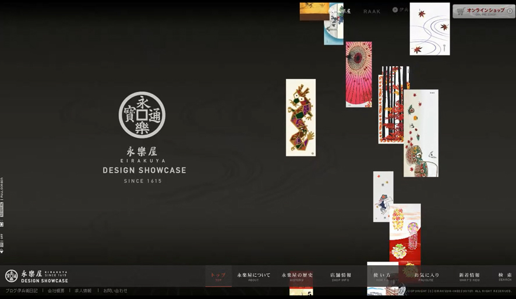This screenshot has height=299, width=516.
Task: Toggle FULL SCREEN mode on left edge
Action: [2, 189]
